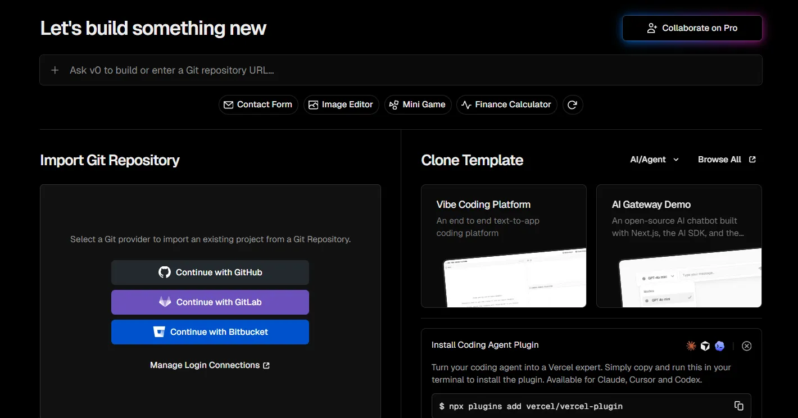Copy the npx plugins install command
Screen dimensions: 798x418
pos(739,406)
